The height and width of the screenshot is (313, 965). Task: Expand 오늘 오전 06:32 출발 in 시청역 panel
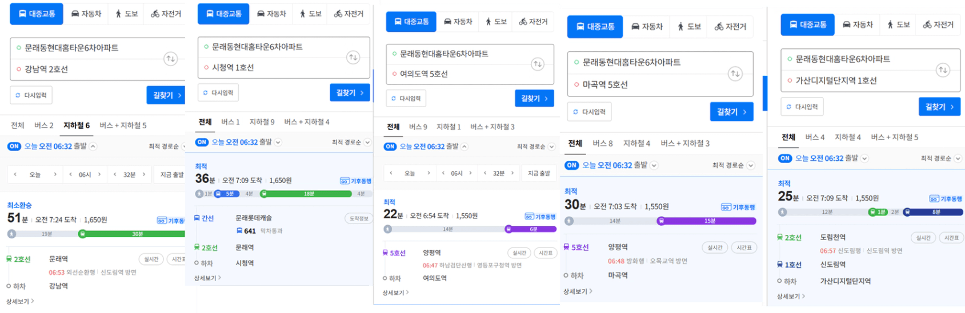(x=278, y=142)
